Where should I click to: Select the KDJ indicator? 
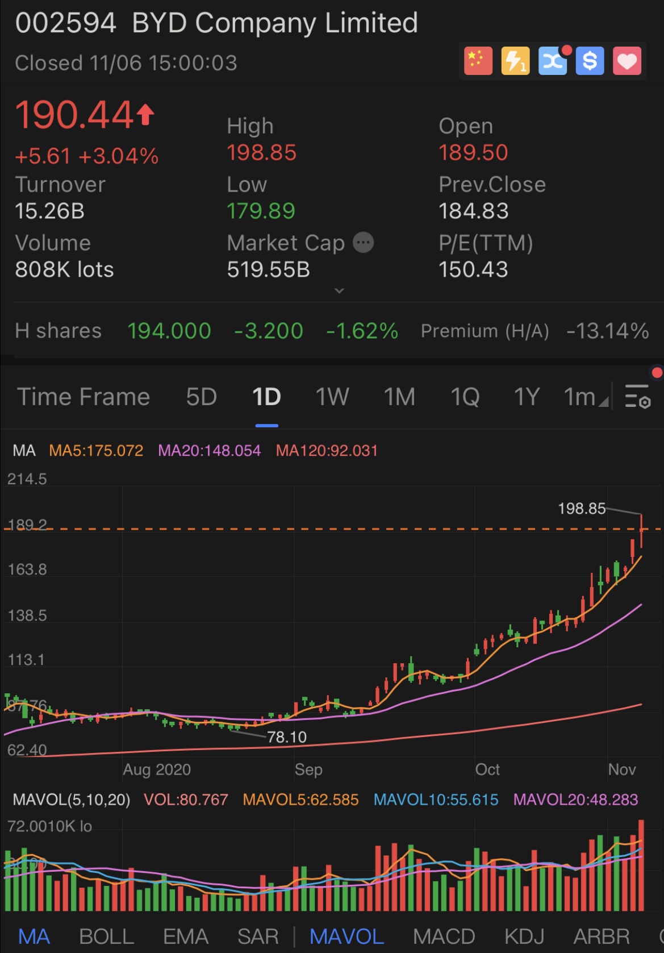524,937
